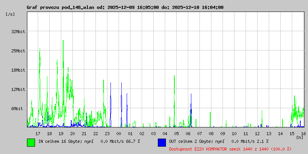
Task: Click the '05' hour label on x-axis
Action: tap(177, 134)
